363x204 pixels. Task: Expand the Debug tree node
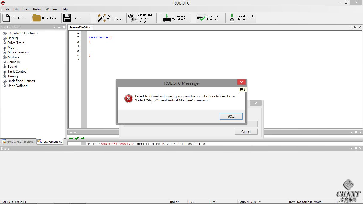[x=5, y=38]
